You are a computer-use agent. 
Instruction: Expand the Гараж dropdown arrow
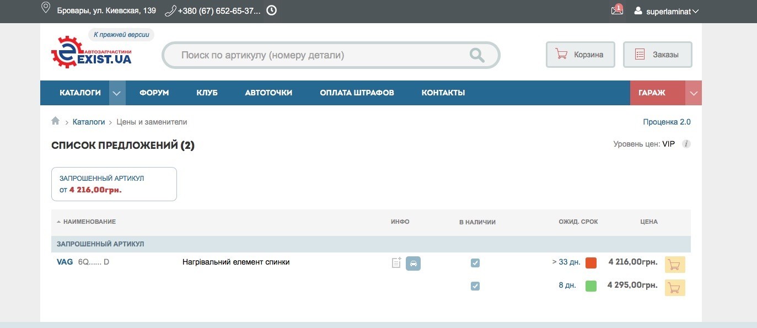tap(694, 93)
